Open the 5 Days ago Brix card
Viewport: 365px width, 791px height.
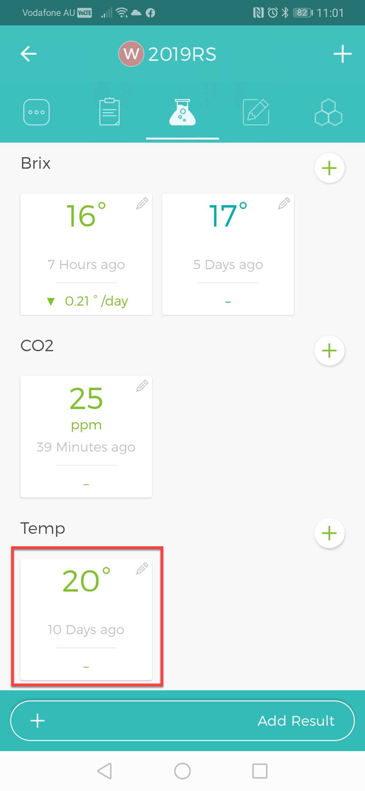228,254
